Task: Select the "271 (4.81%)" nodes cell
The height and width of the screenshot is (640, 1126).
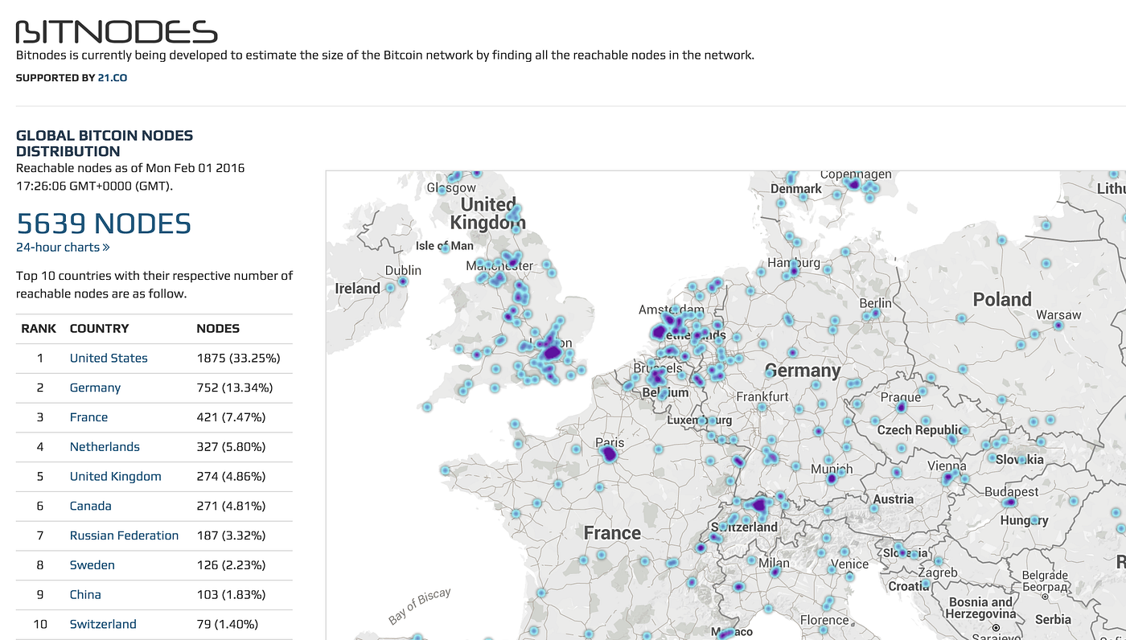Action: pyautogui.click(x=232, y=506)
